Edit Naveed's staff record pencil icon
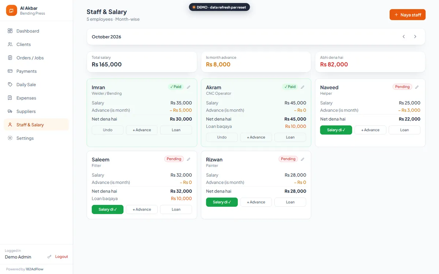The width and height of the screenshot is (439, 274). [417, 87]
